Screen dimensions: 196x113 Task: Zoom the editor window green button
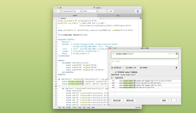pyautogui.click(x=60, y=8)
